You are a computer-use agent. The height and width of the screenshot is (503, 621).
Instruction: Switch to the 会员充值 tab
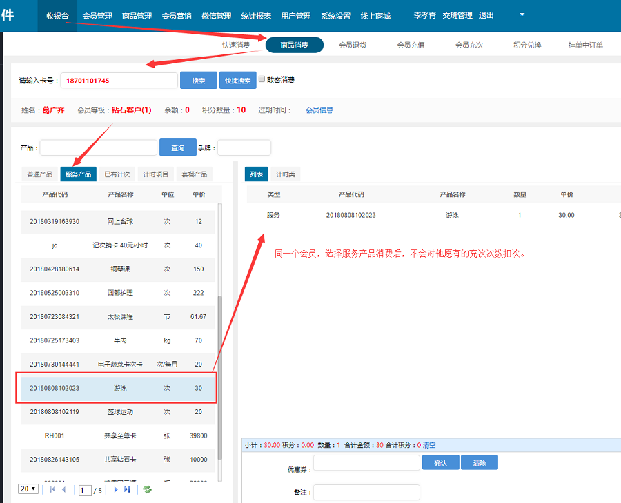[413, 43]
